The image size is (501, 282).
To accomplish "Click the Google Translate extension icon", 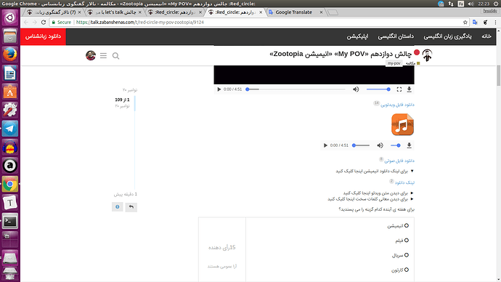I will [475, 23].
